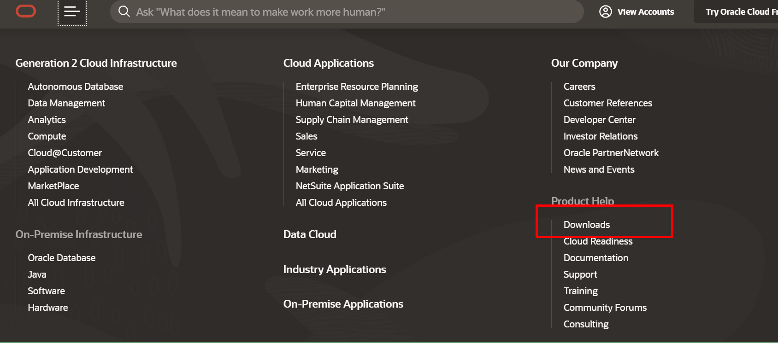The height and width of the screenshot is (344, 778).
Task: Visit the Developer Center
Action: [x=599, y=120]
